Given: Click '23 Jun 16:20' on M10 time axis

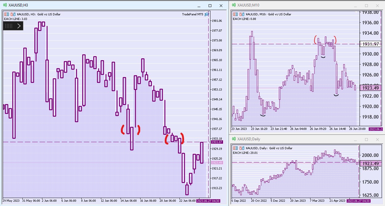Looking at the screenshot, I should tap(260, 129).
